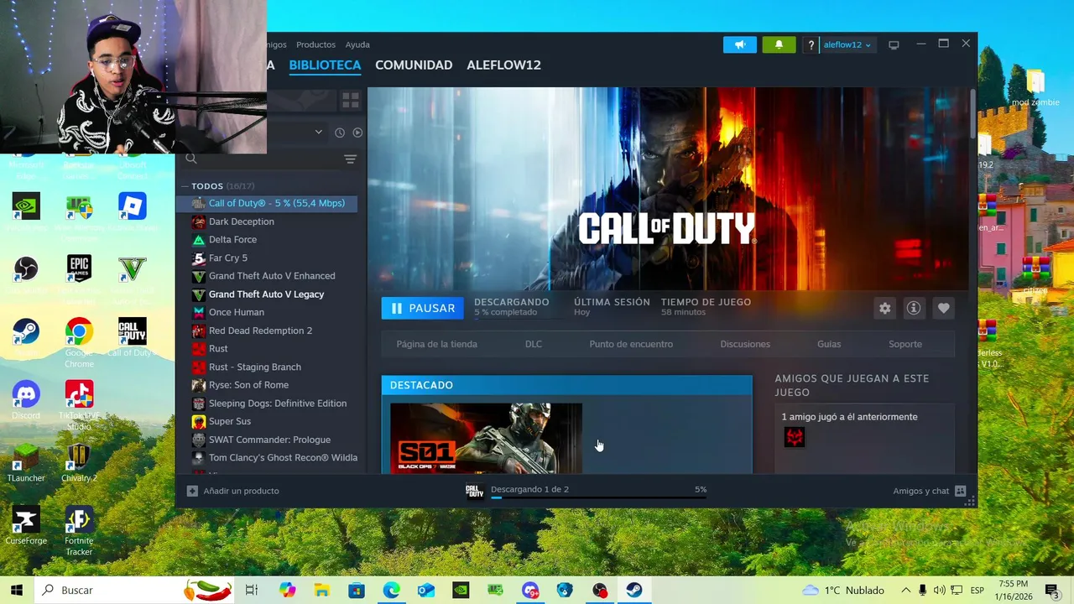Screen dimensions: 1074x604
Task: Open game settings gear icon
Action: point(884,308)
